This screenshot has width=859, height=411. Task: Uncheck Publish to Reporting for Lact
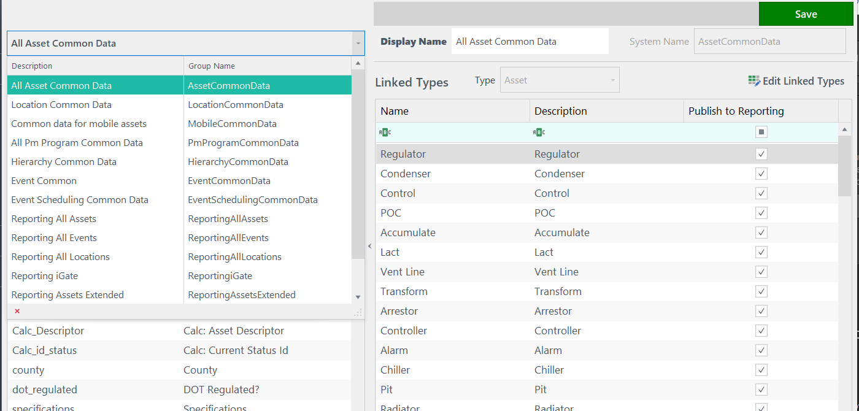(761, 252)
